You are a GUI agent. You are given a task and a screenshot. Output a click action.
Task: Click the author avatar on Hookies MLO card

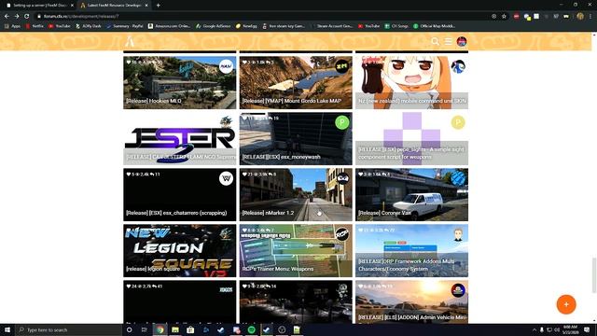(226, 66)
